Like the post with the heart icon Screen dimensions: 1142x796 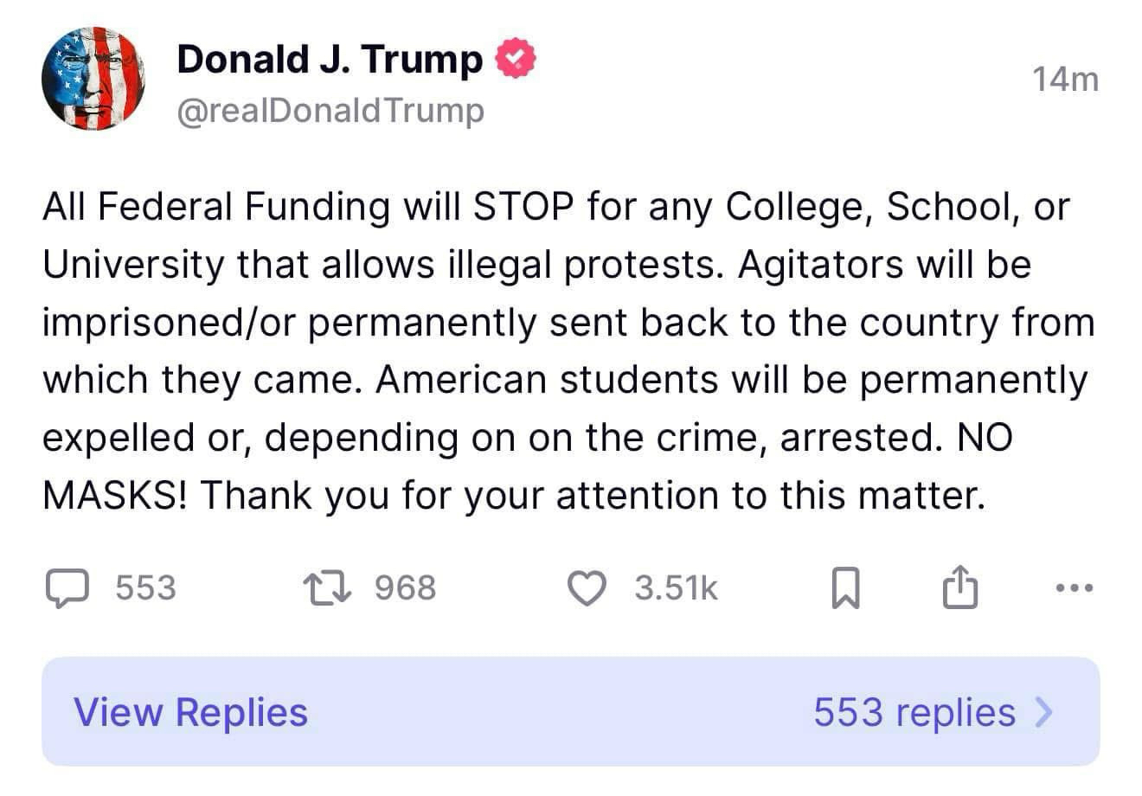[x=587, y=588]
